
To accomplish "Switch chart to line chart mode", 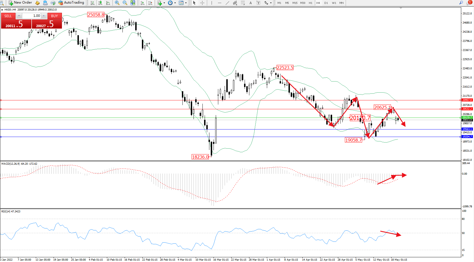I will click(108, 3).
